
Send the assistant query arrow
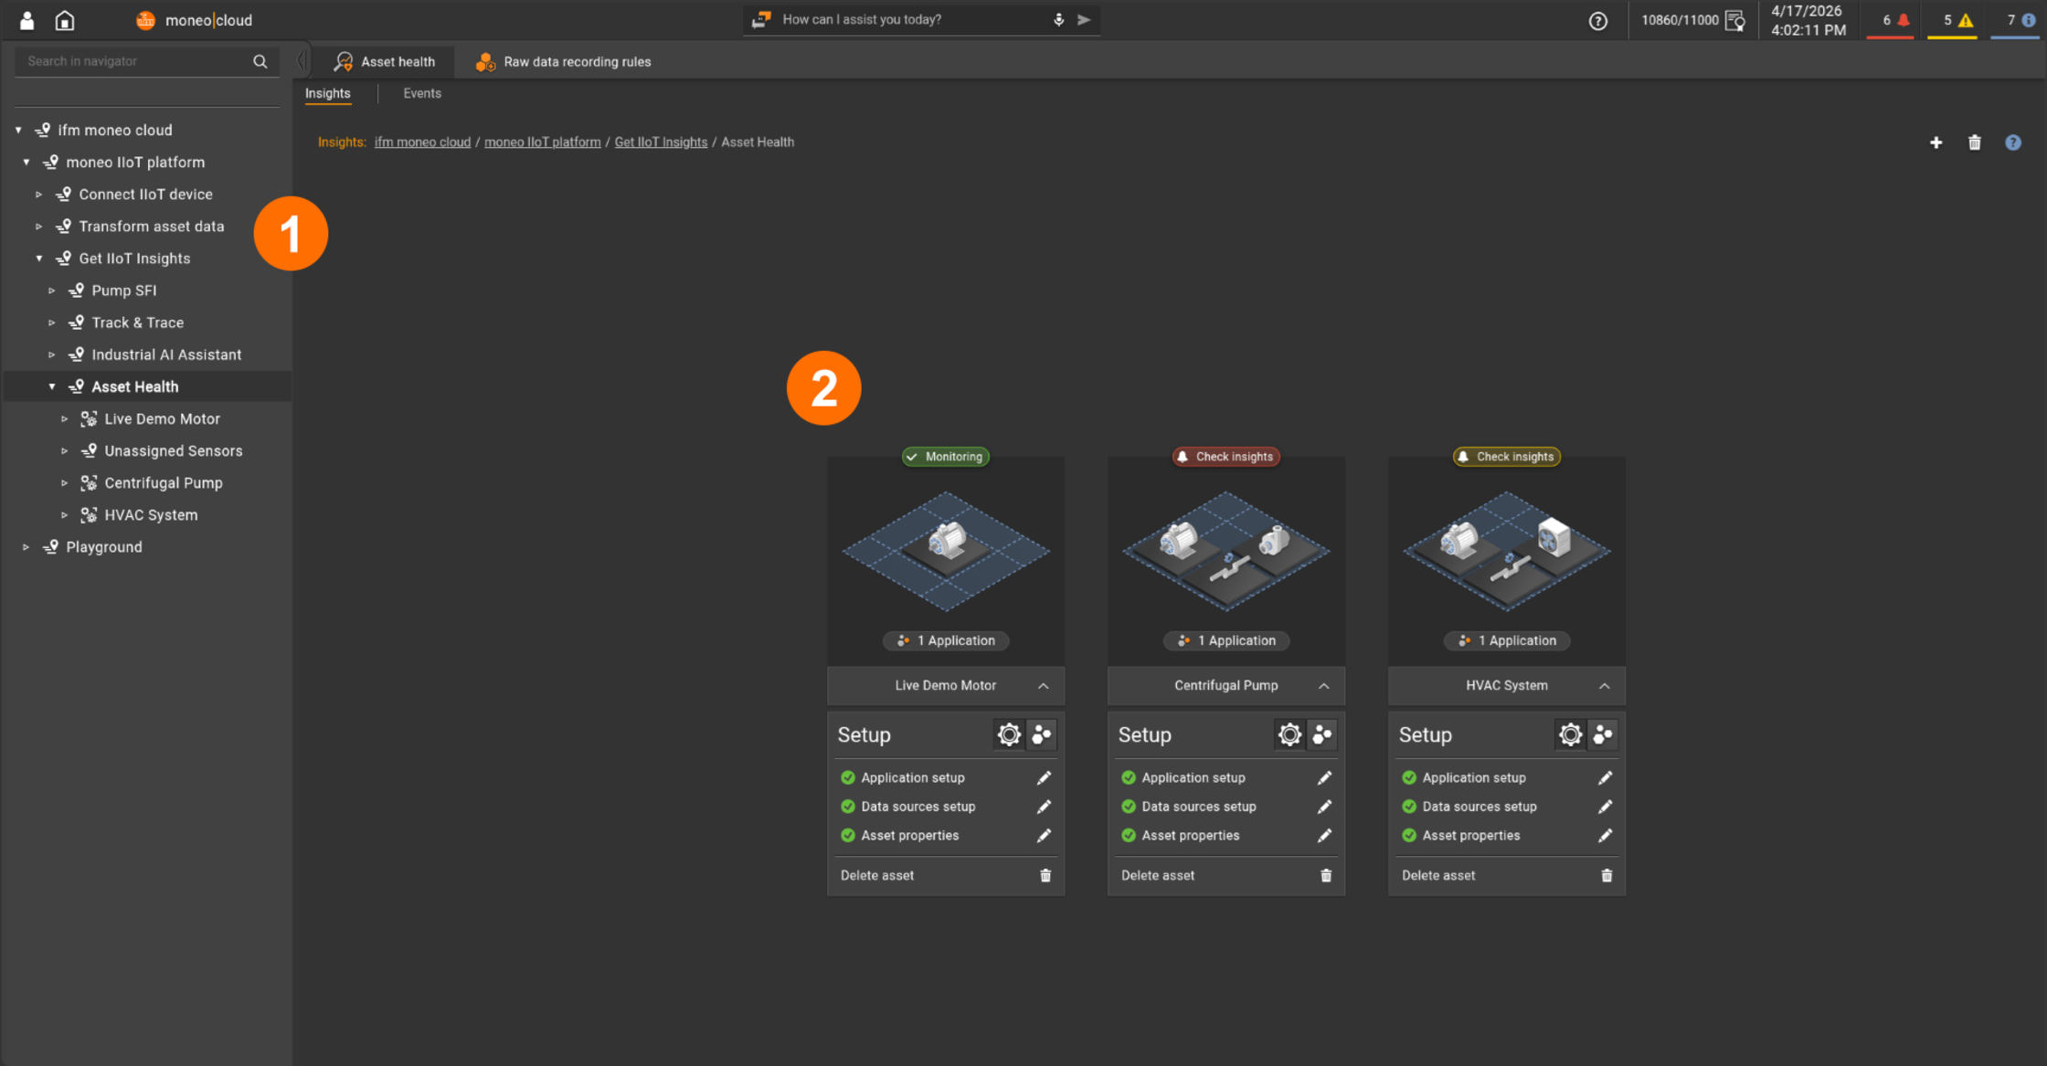tap(1084, 19)
